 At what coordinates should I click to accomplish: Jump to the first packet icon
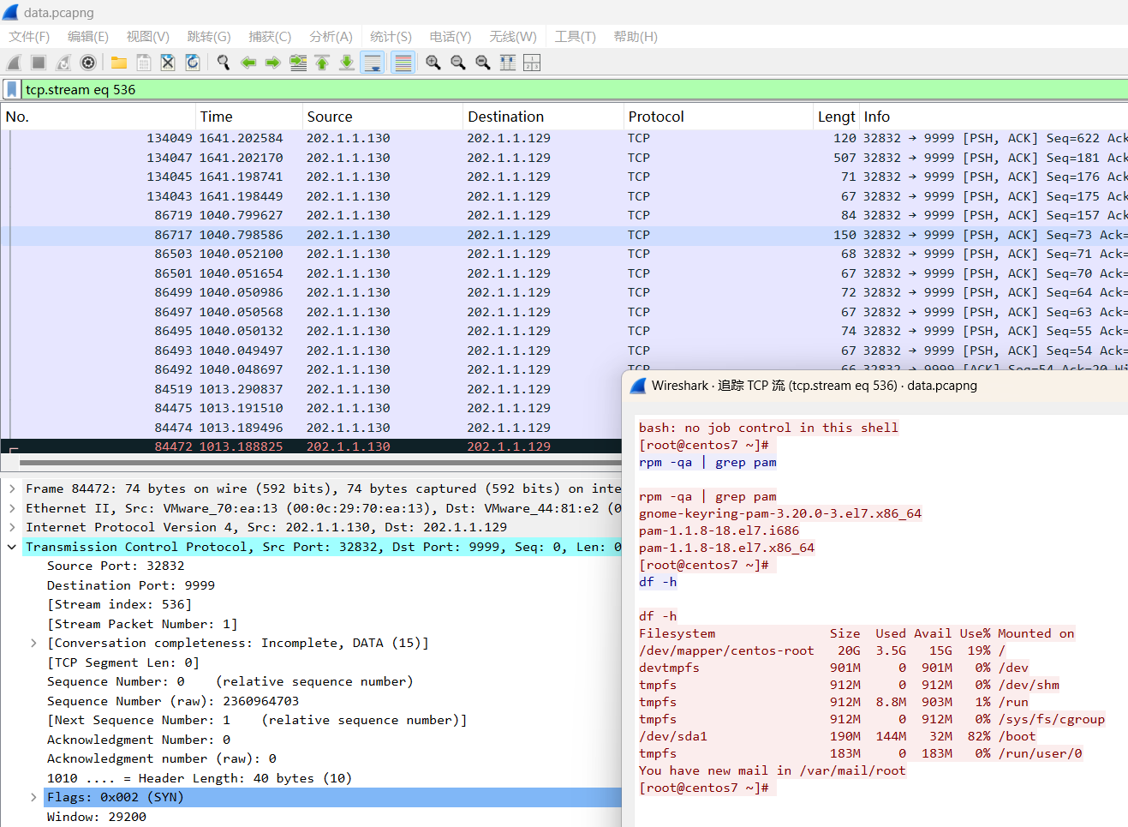coord(322,63)
